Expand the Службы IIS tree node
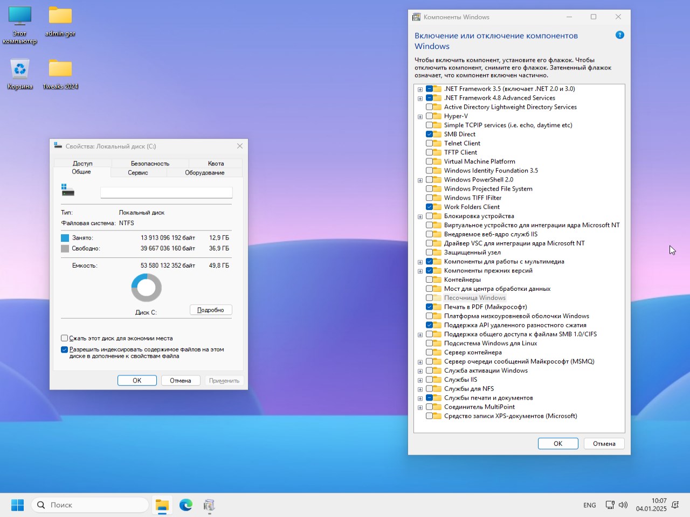The image size is (690, 517). (x=420, y=380)
